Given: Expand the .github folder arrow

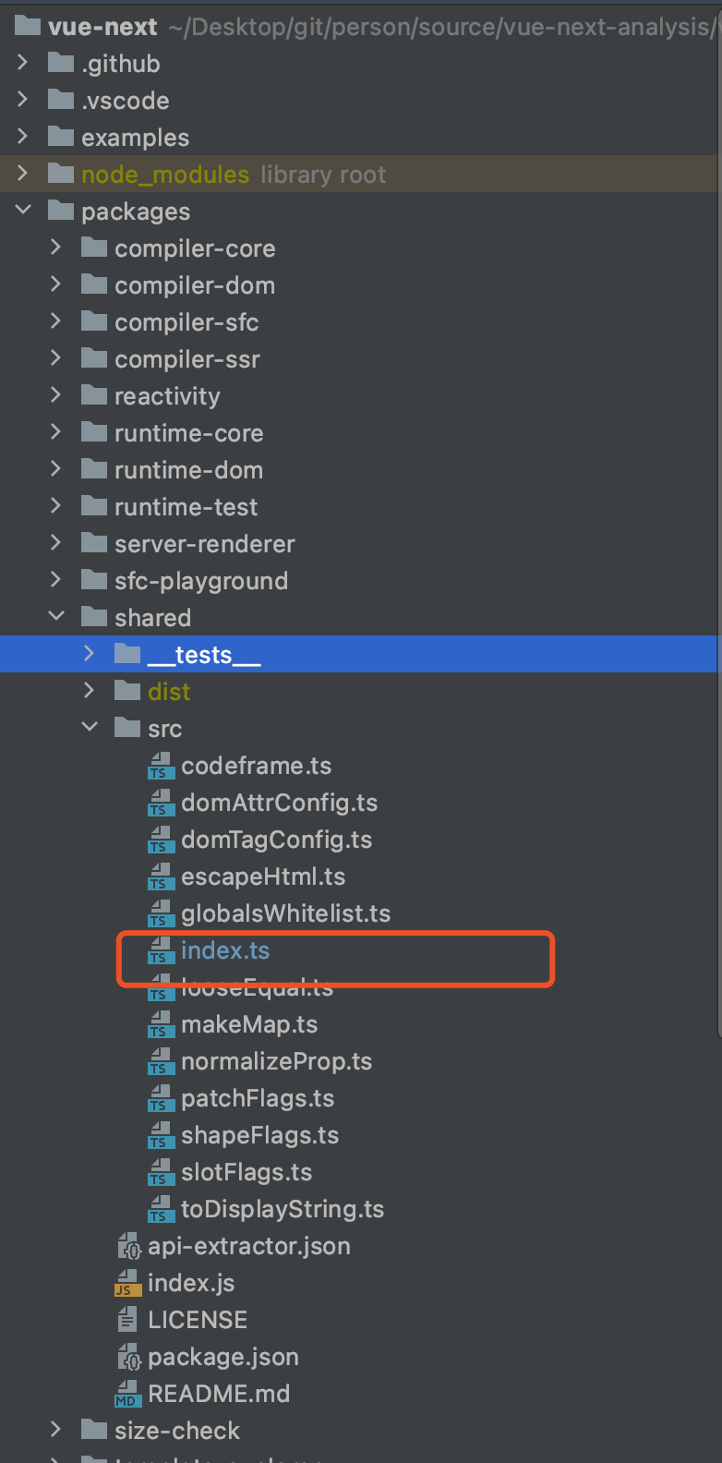Looking at the screenshot, I should 23,63.
